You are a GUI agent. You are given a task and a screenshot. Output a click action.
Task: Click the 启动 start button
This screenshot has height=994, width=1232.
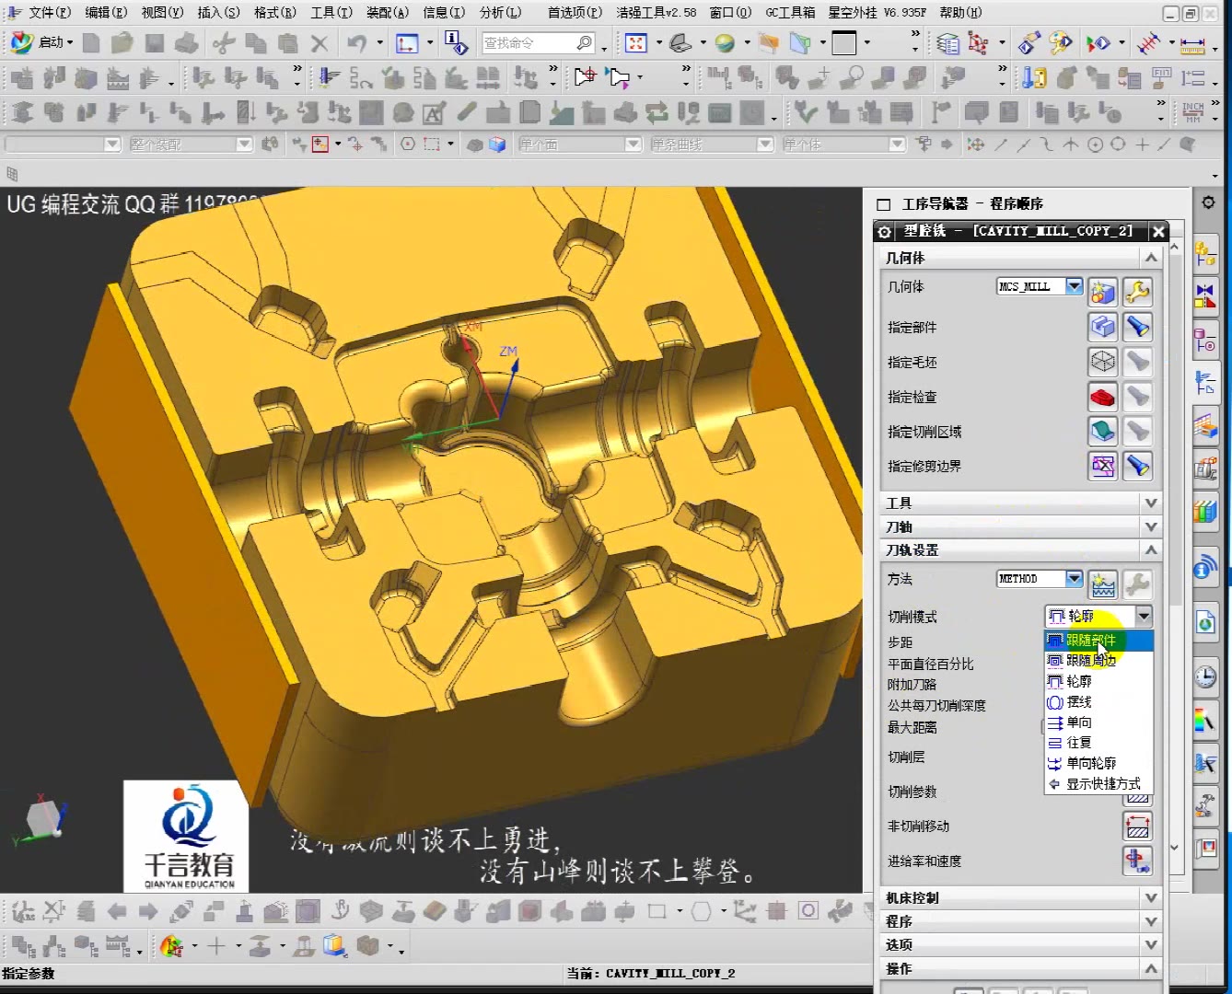41,42
